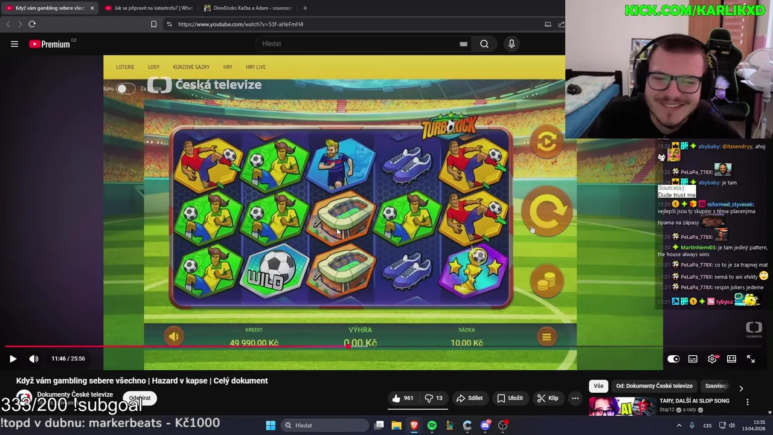The height and width of the screenshot is (435, 773).
Task: Play the YouTube video
Action: click(13, 358)
